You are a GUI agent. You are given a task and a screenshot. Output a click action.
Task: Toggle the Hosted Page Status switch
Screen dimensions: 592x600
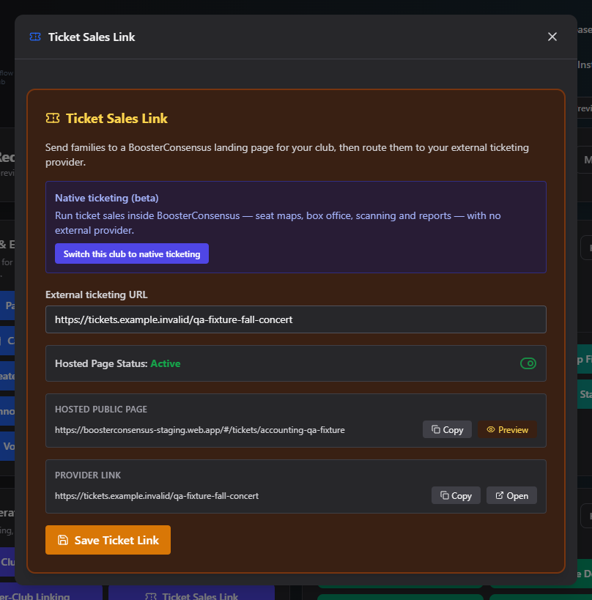528,363
